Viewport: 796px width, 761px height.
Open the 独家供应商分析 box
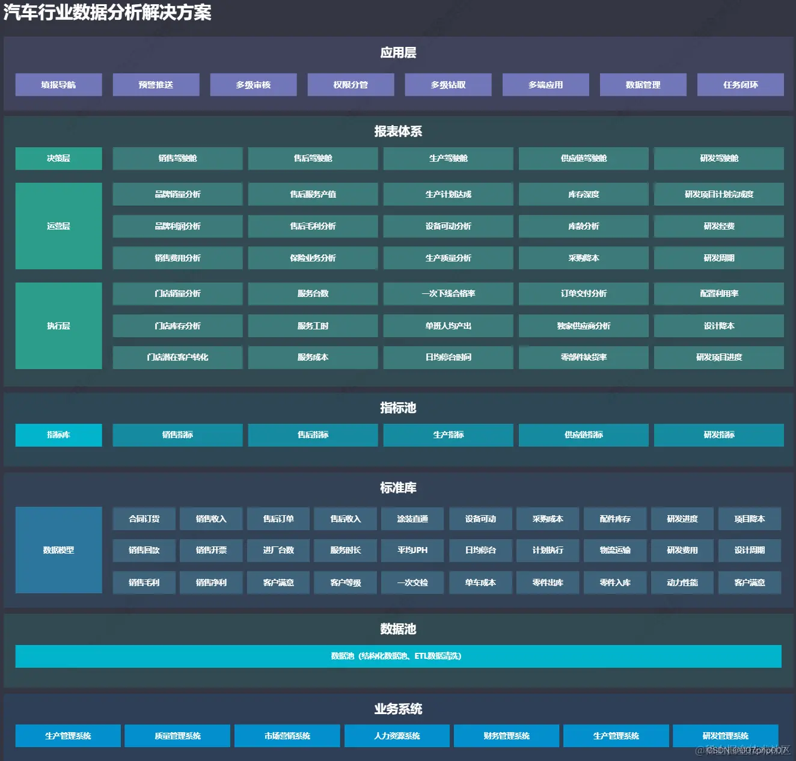(583, 326)
